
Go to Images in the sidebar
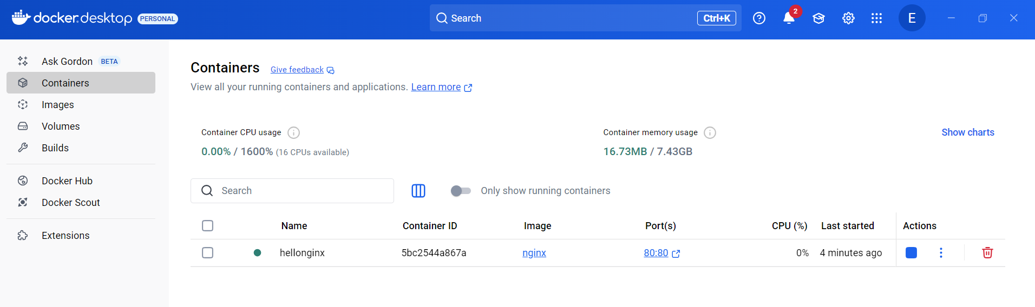click(81, 104)
